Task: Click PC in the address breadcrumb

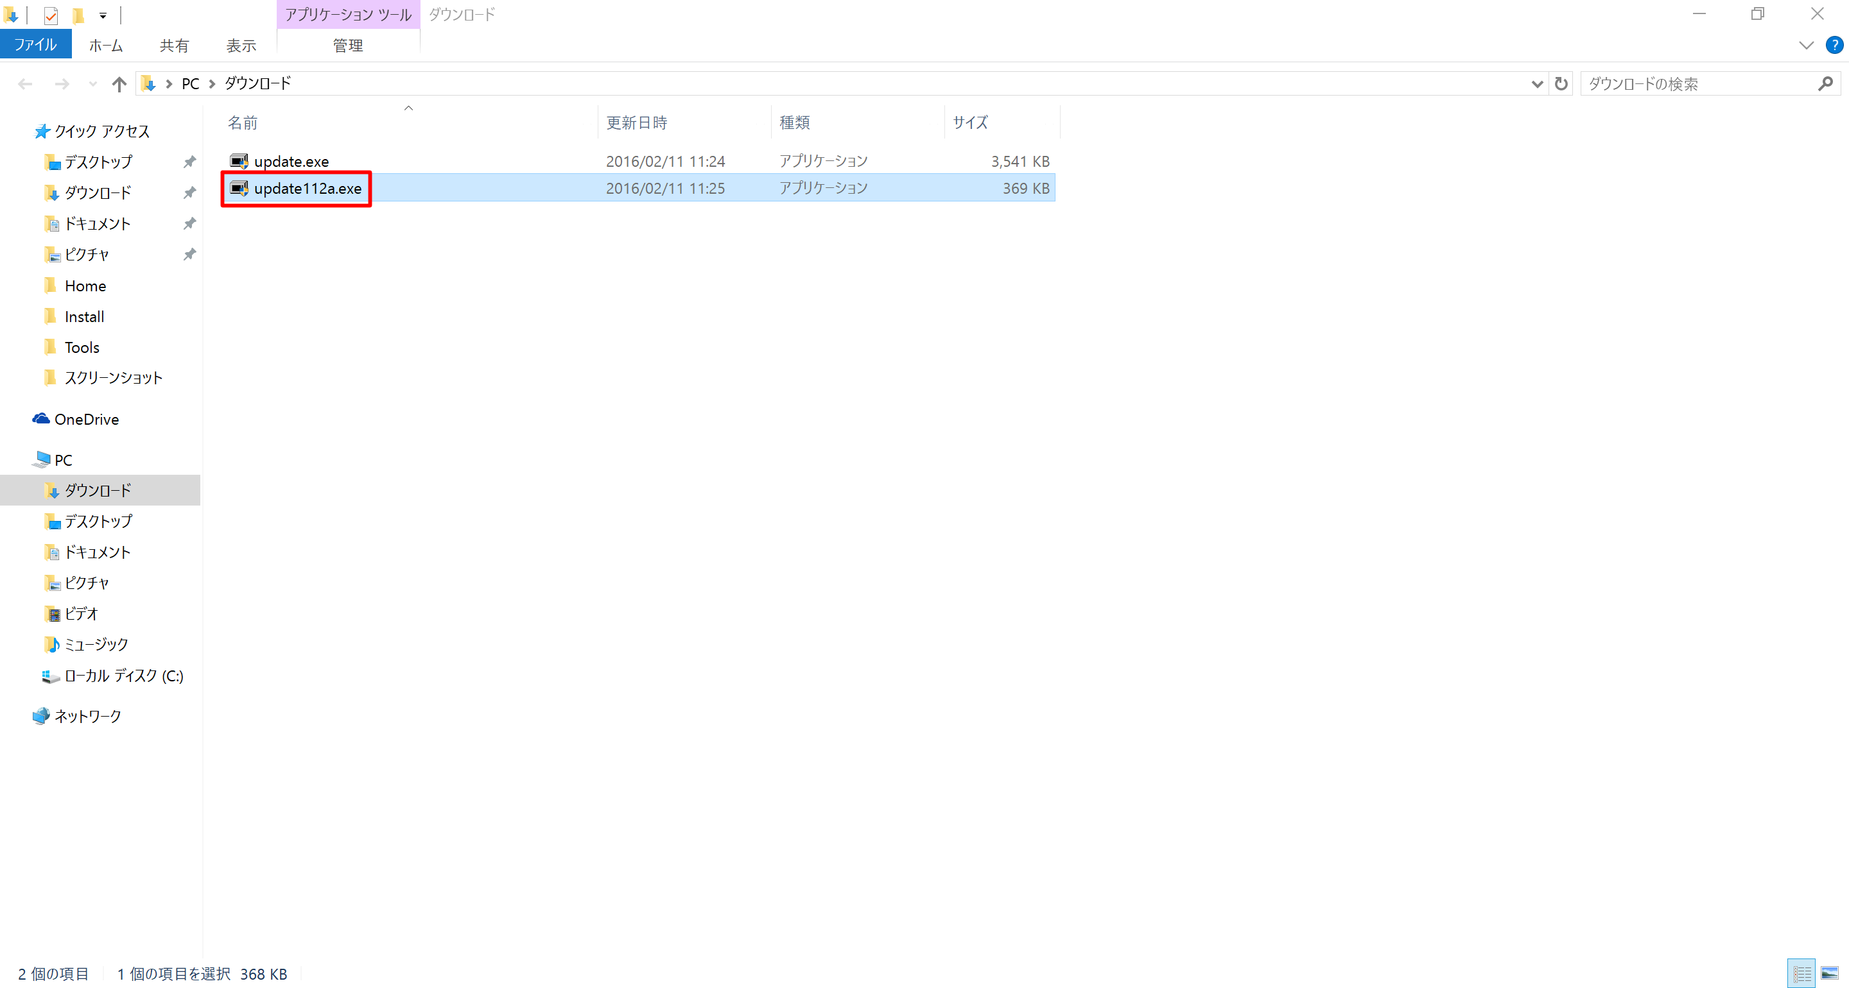Action: [190, 83]
